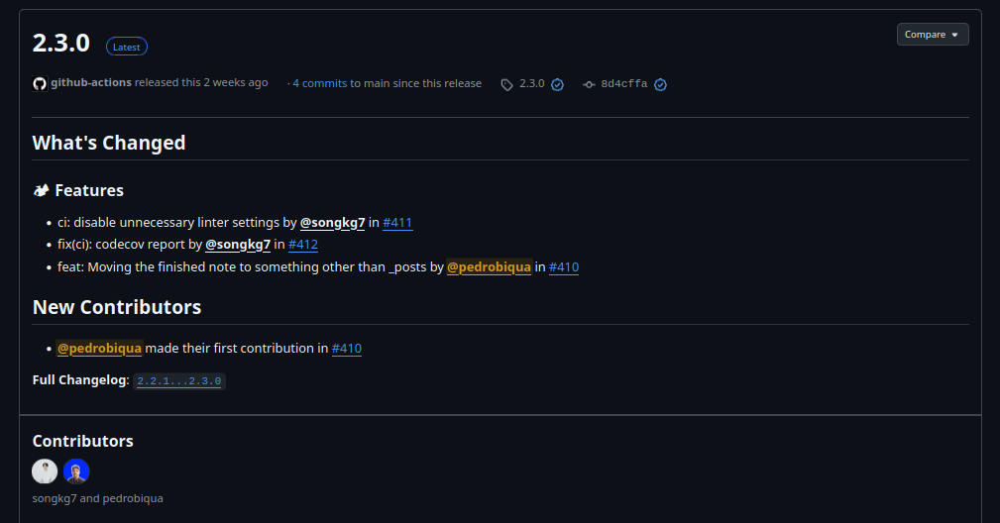Open the Compare dropdown
Viewport: 1000px width, 523px height.
[x=932, y=35]
